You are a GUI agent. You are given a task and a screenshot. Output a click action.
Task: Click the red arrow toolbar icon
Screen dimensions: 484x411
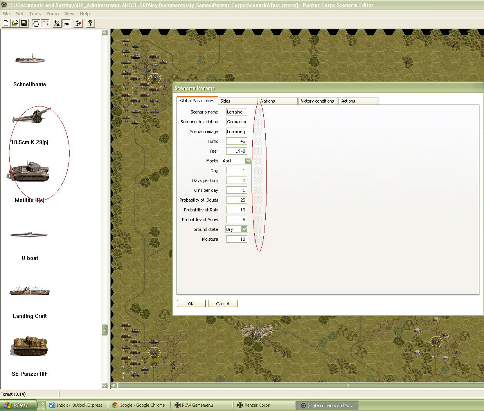79,23
